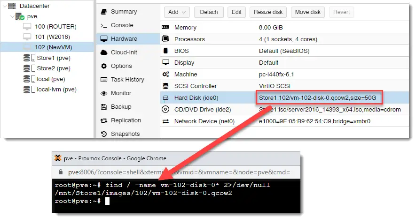
Task: Click the SCSI Controller database icon
Action: (165, 86)
